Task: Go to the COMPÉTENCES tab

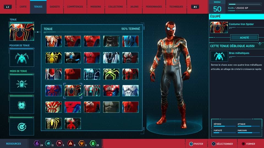Action: (75, 7)
